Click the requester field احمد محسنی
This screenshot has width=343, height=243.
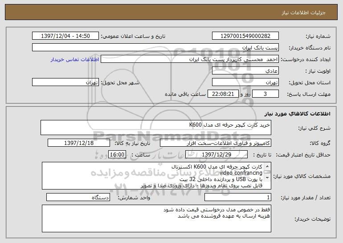coord(190,59)
